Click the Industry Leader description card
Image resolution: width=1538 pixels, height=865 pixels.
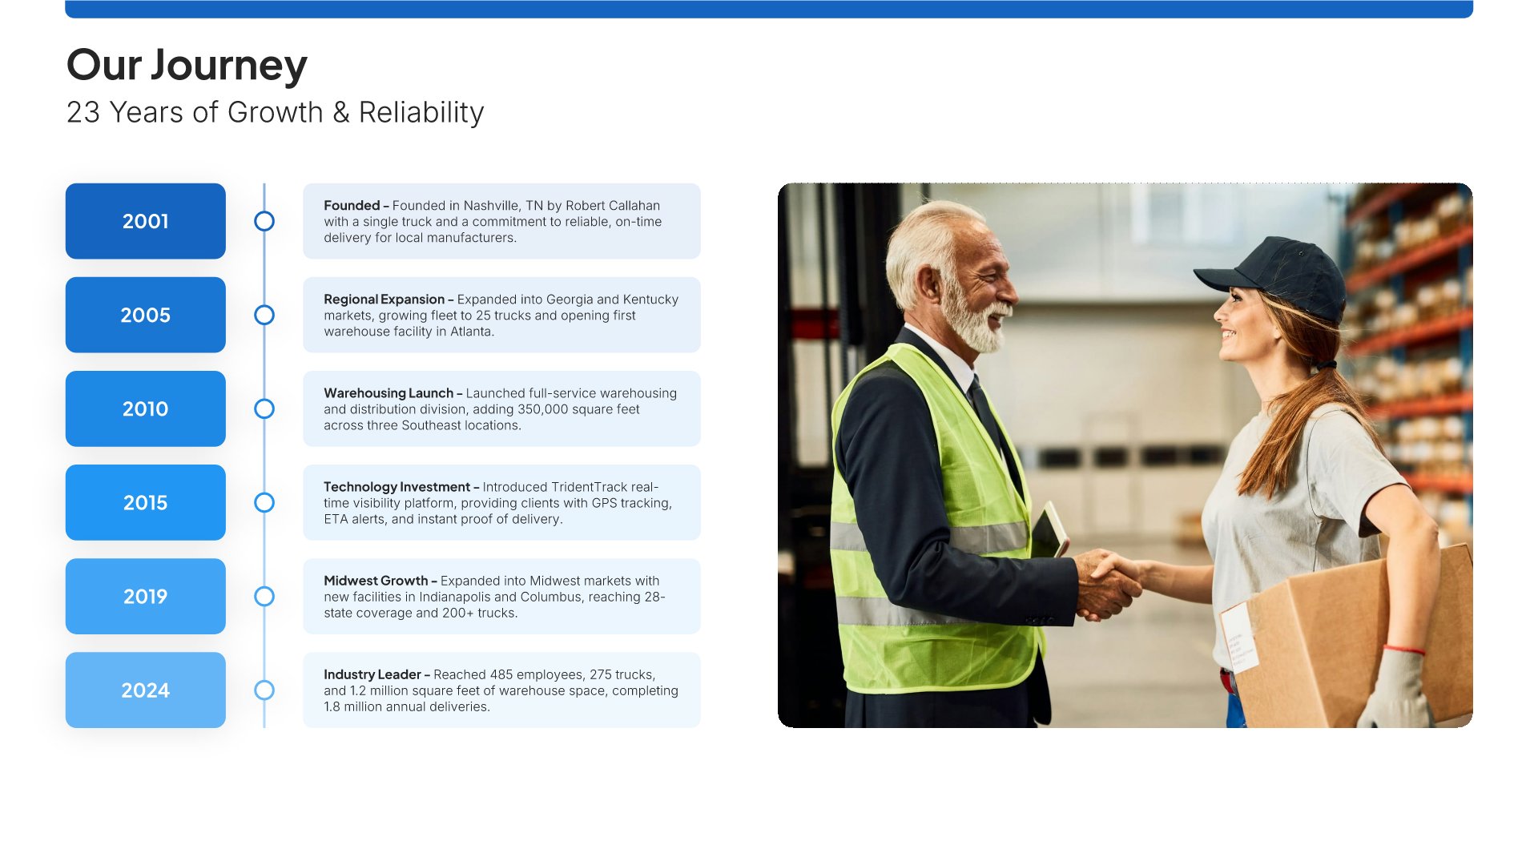coord(501,690)
